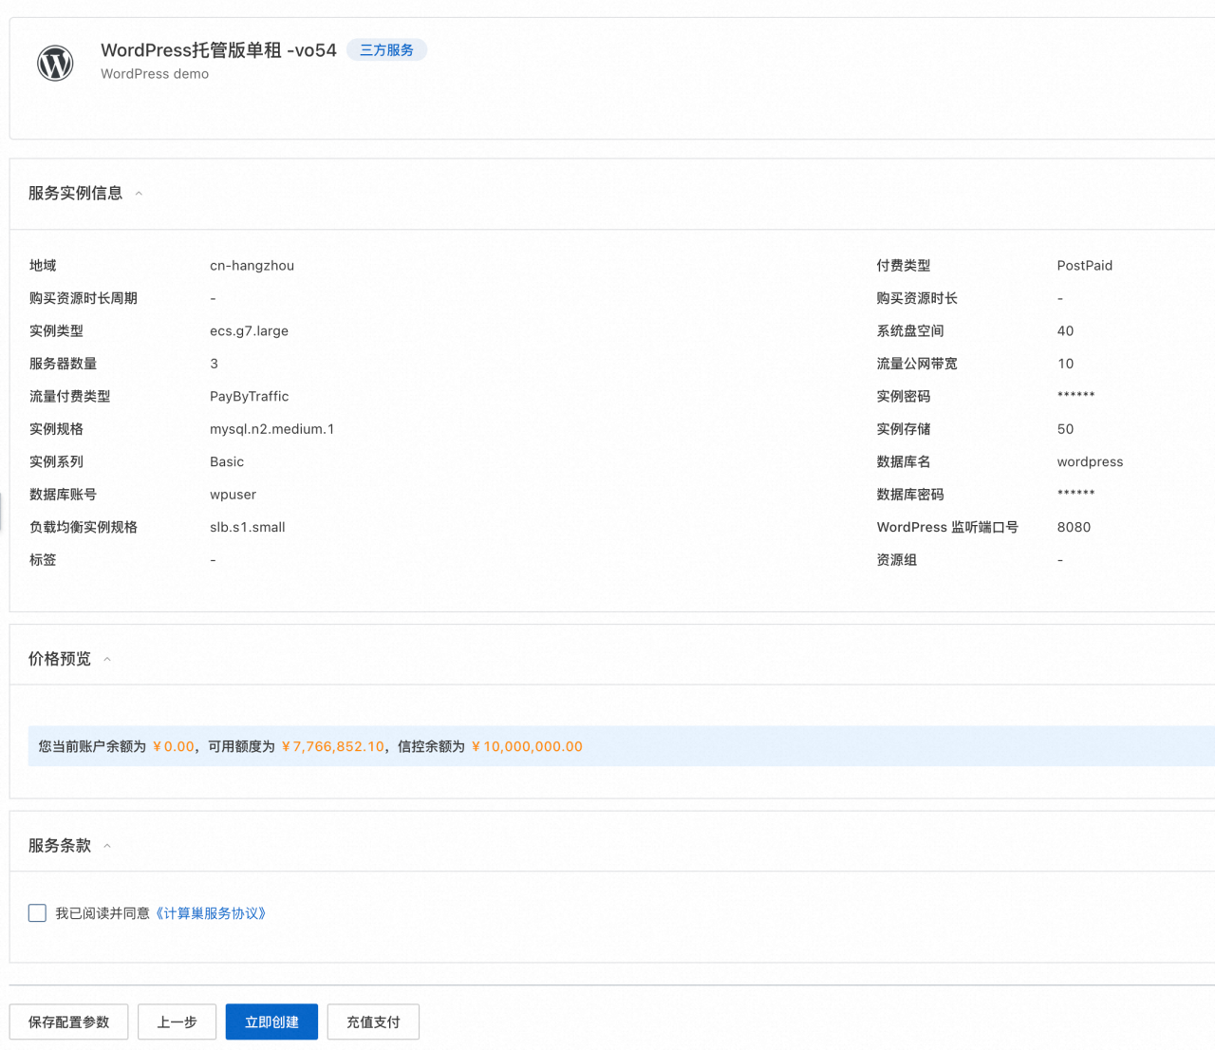Click the 充值支付 button
1215x1050 pixels.
click(x=373, y=1022)
